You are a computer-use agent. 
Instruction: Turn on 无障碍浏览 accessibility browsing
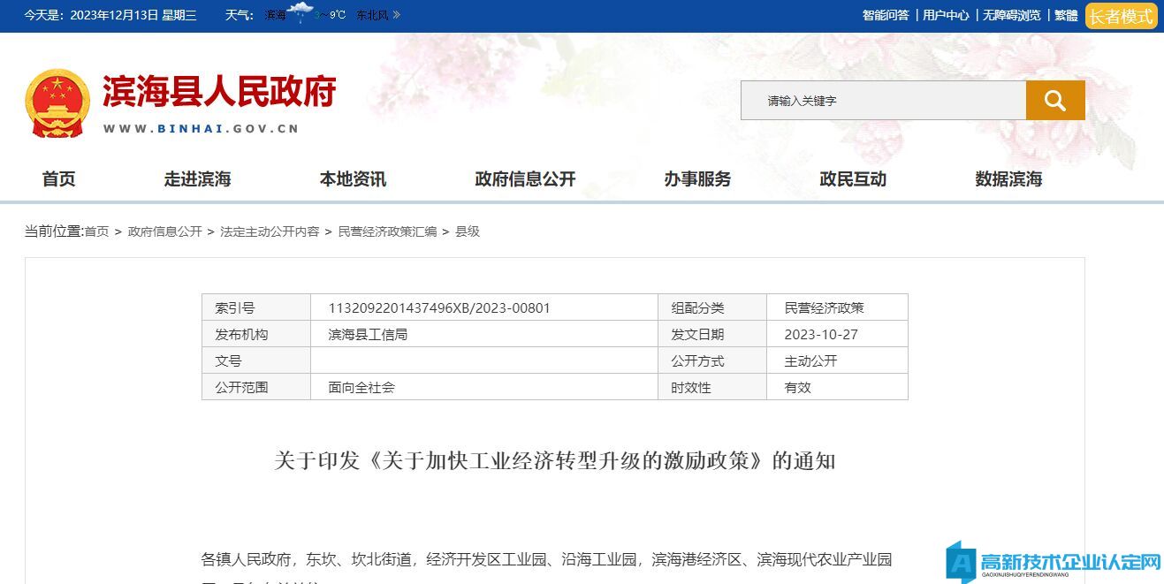[x=1011, y=15]
